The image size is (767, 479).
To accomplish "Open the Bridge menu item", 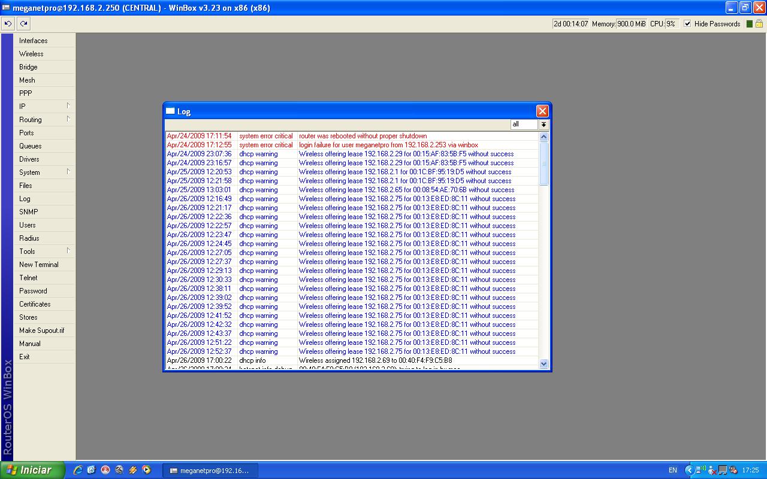I will (x=44, y=67).
